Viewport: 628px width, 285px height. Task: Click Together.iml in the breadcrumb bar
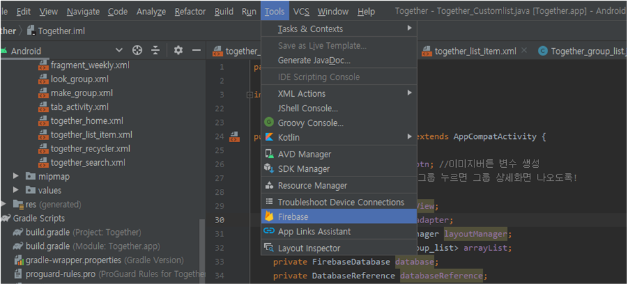pyautogui.click(x=62, y=31)
